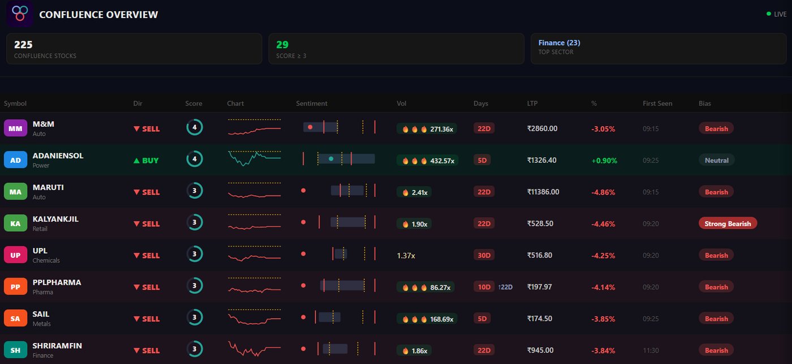Click the score ring for PPLPHARMA
792x364 pixels.
coord(195,286)
